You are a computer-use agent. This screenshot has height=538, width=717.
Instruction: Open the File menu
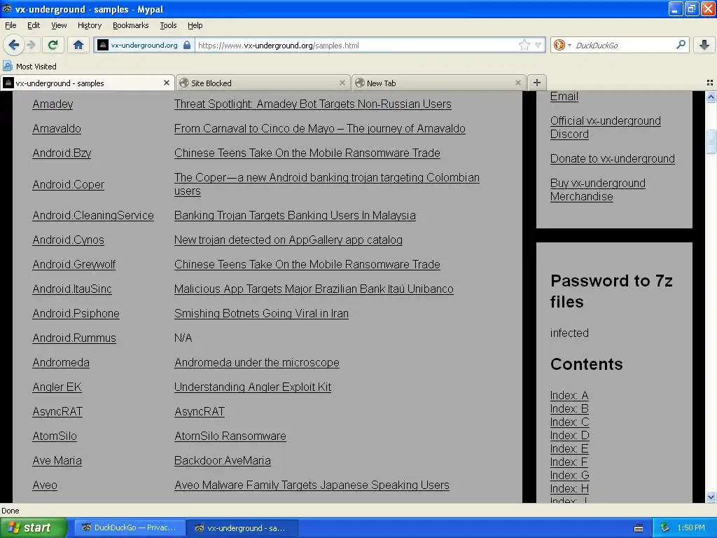click(11, 25)
